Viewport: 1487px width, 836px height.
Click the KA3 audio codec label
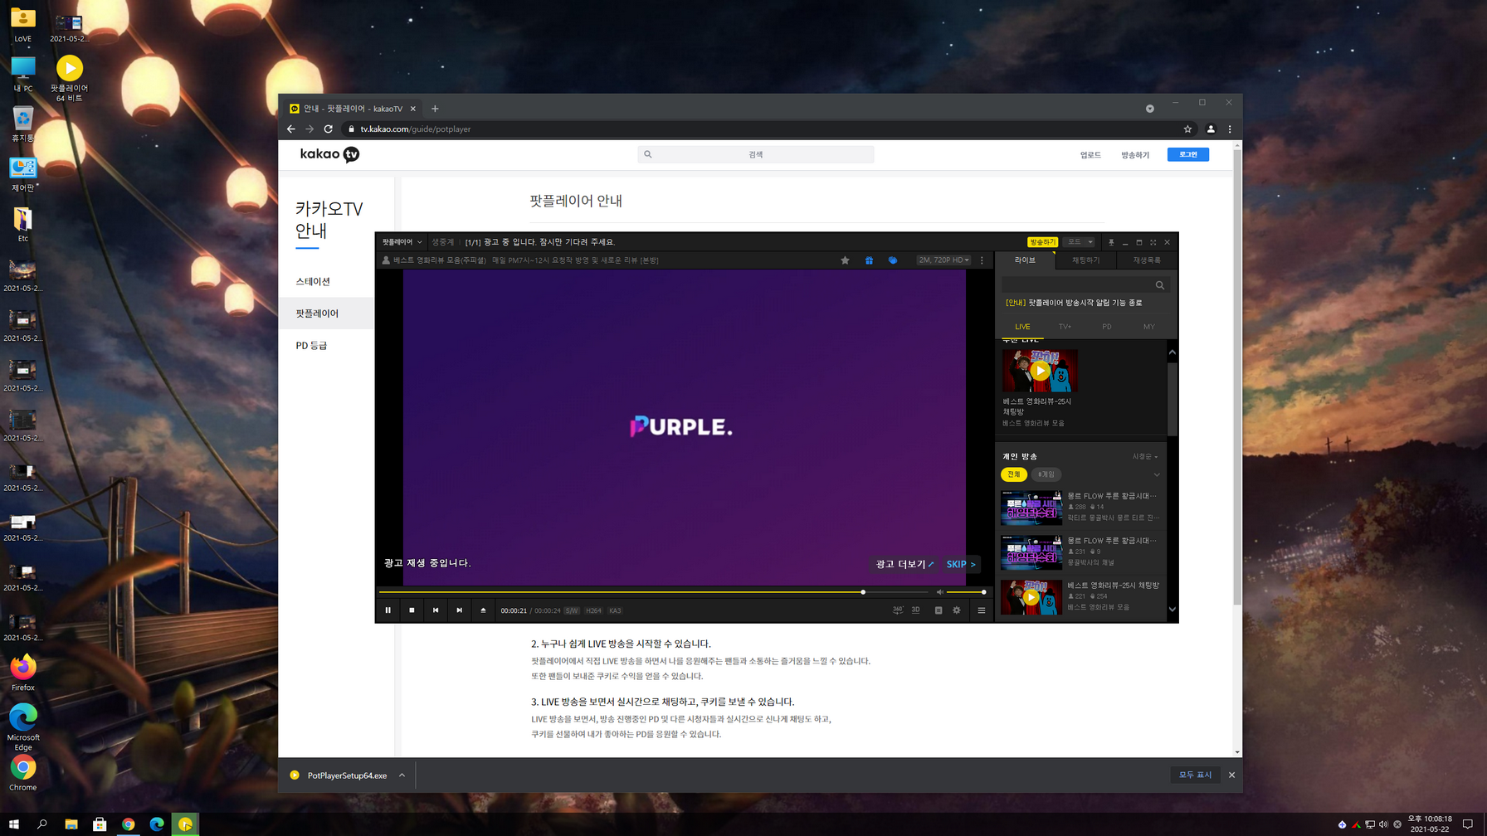[x=615, y=610]
